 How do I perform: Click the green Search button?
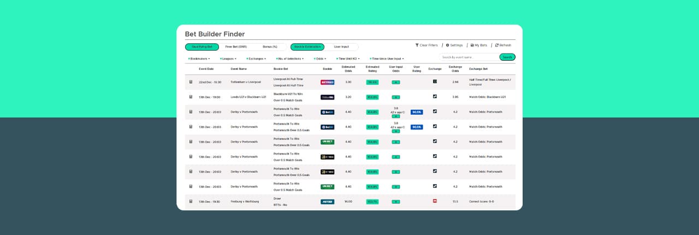(x=507, y=57)
